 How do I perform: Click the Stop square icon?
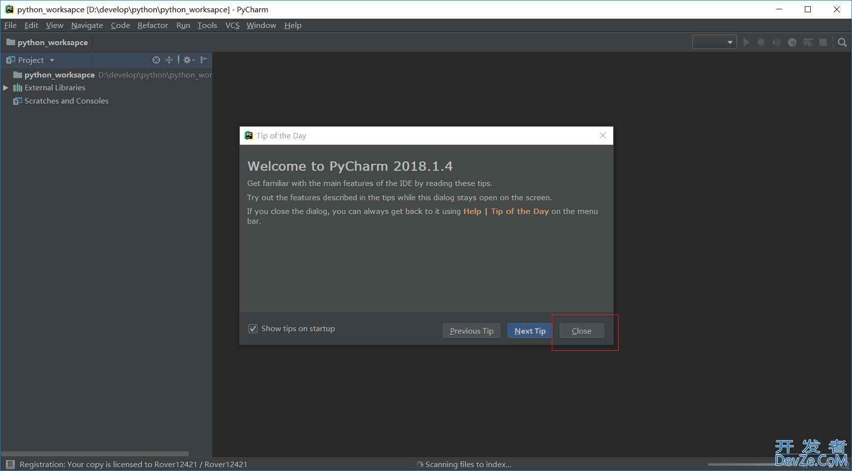[x=823, y=43]
